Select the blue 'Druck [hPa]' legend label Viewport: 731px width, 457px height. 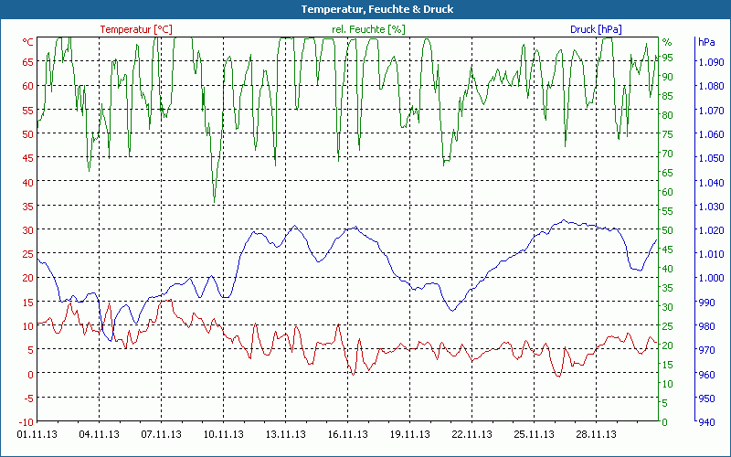coord(596,29)
